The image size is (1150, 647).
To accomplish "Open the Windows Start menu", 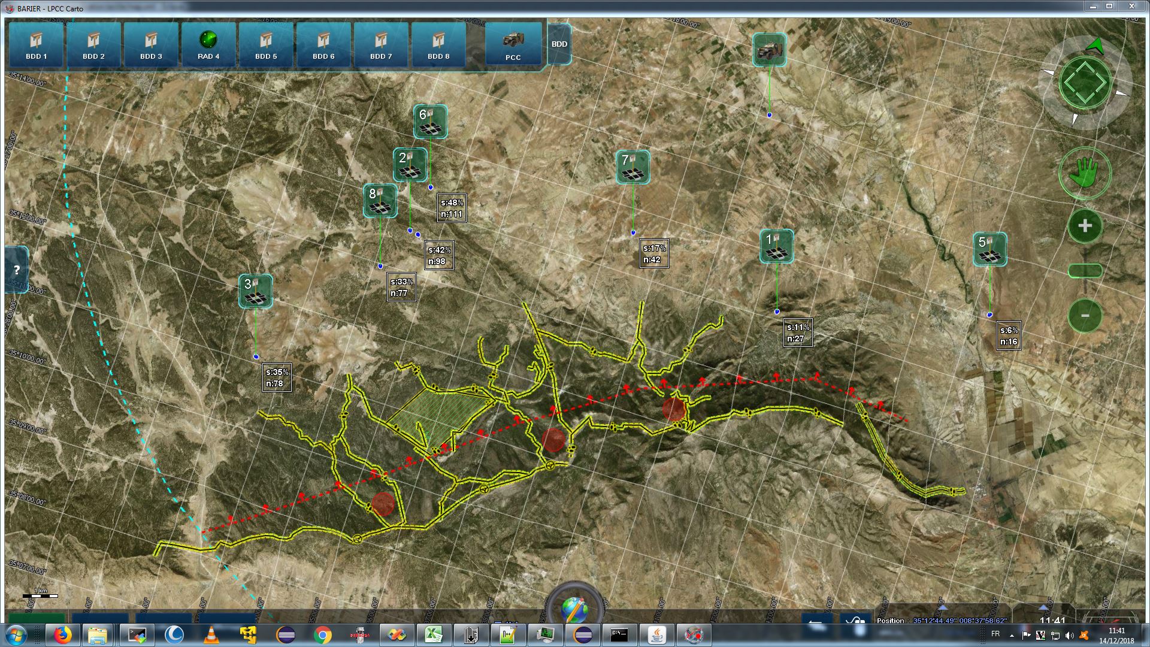I will (16, 634).
